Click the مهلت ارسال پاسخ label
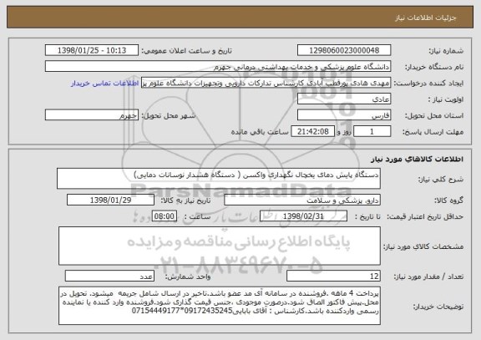Viewport: 481px width, 340px height. click(433, 132)
